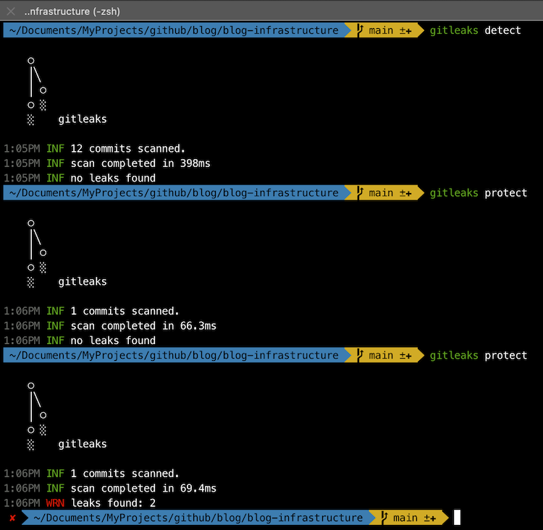
Task: Click the 'leaks found: 2' warning line
Action: 113,503
